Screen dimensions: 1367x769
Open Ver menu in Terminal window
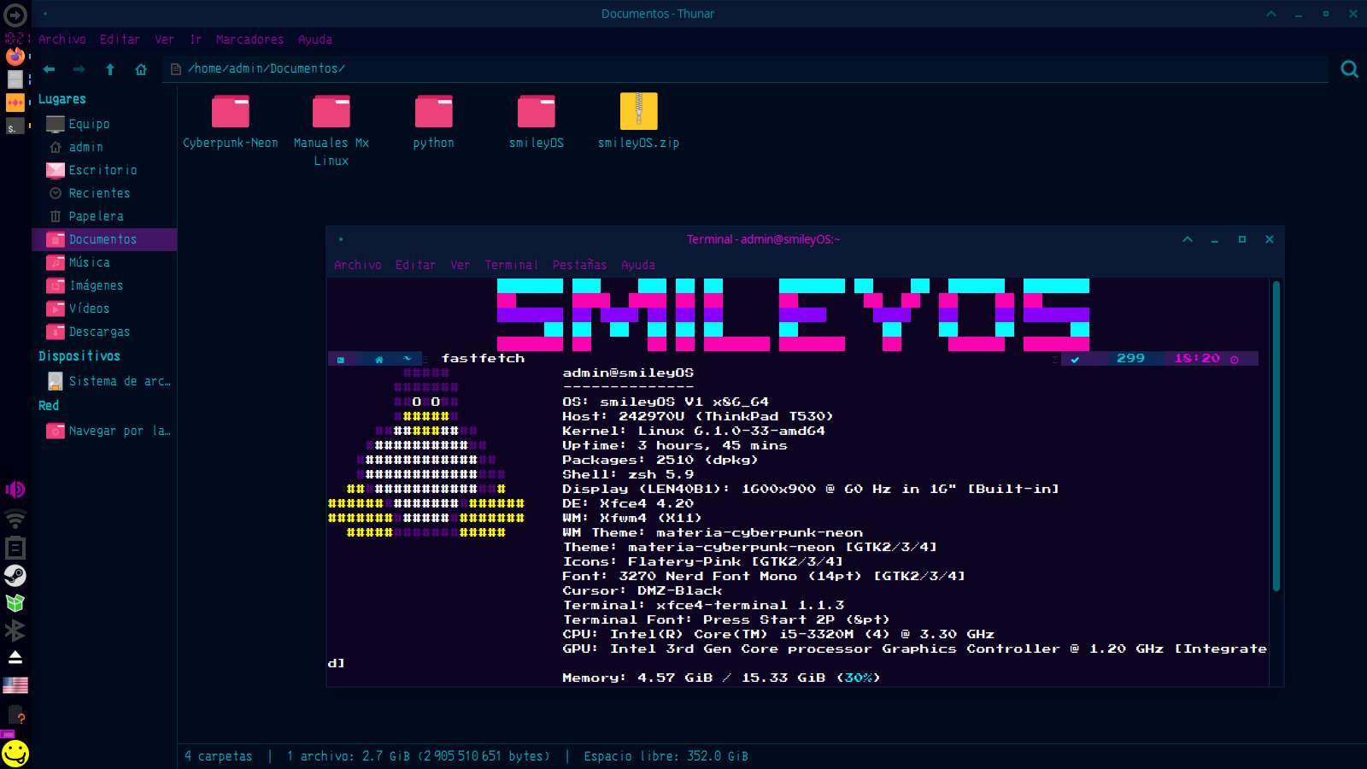click(461, 265)
